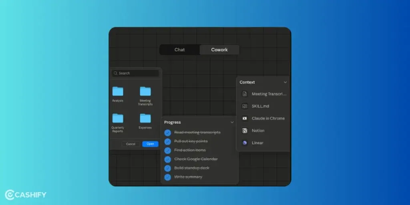Uncheck the Write summary step

[x=168, y=177]
